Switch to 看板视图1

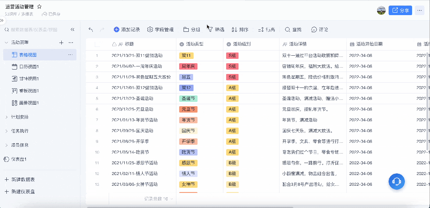[x=31, y=91]
